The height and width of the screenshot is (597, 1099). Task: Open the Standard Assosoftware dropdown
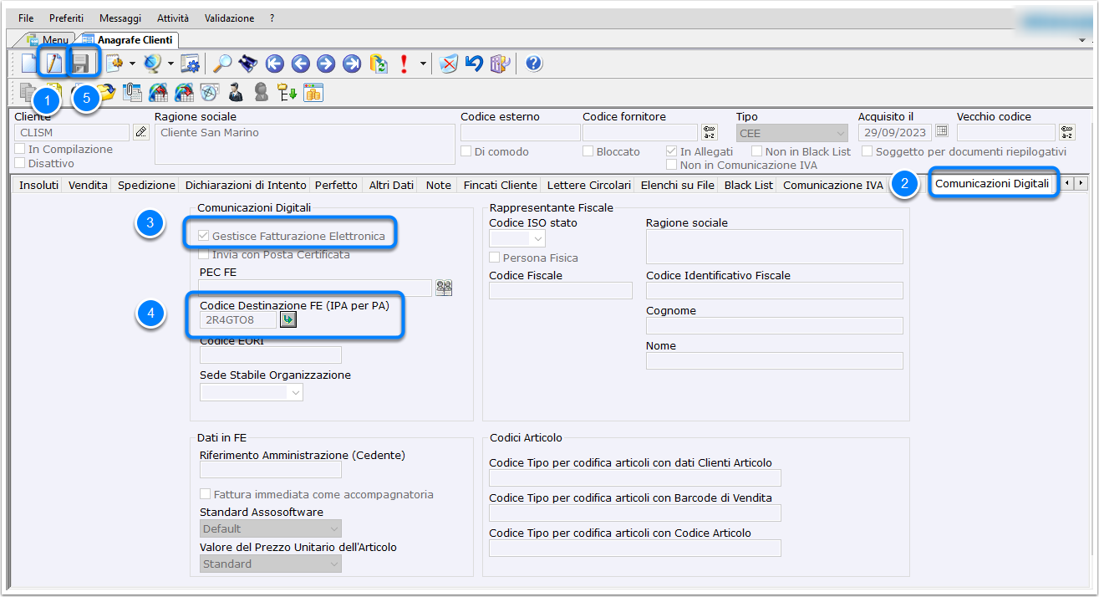tap(271, 528)
